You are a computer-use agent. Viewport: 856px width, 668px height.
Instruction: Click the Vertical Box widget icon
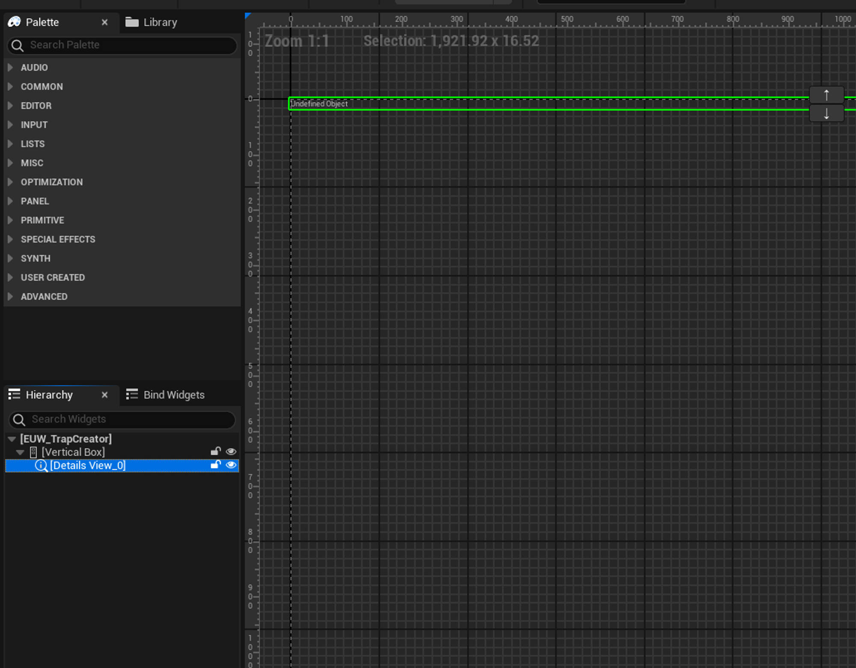coord(33,452)
